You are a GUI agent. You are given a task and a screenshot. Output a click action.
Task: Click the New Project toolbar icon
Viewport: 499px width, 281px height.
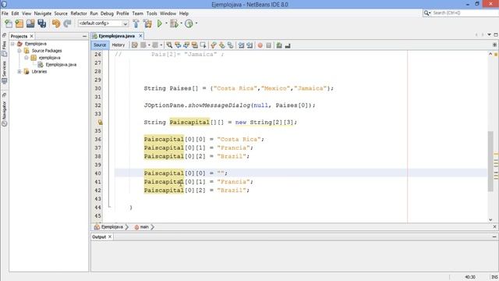19,23
